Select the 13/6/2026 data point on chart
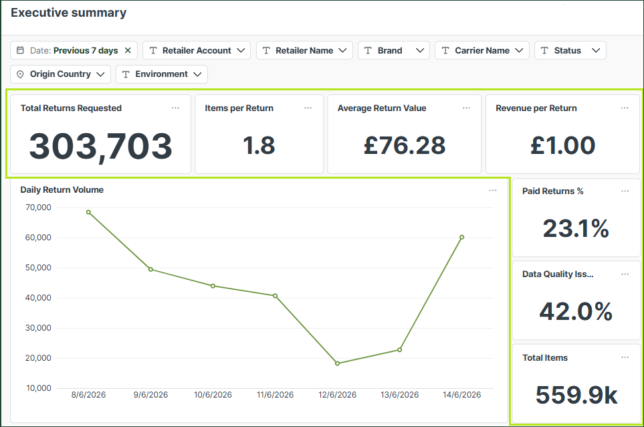 click(x=400, y=350)
